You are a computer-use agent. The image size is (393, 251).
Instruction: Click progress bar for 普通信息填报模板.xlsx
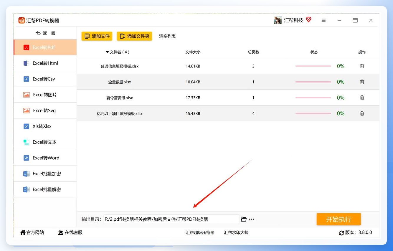tap(313, 66)
